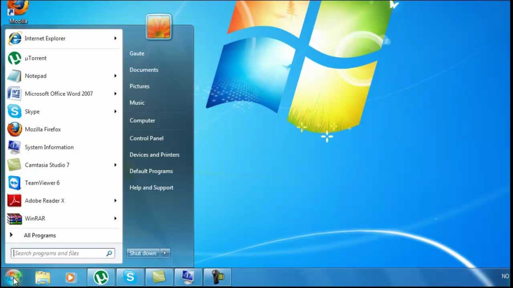Open Windows Explorer folder on taskbar

pyautogui.click(x=42, y=277)
